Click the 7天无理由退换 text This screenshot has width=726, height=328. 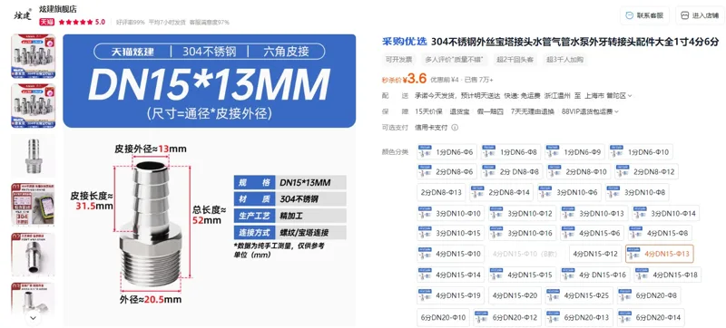click(x=533, y=111)
